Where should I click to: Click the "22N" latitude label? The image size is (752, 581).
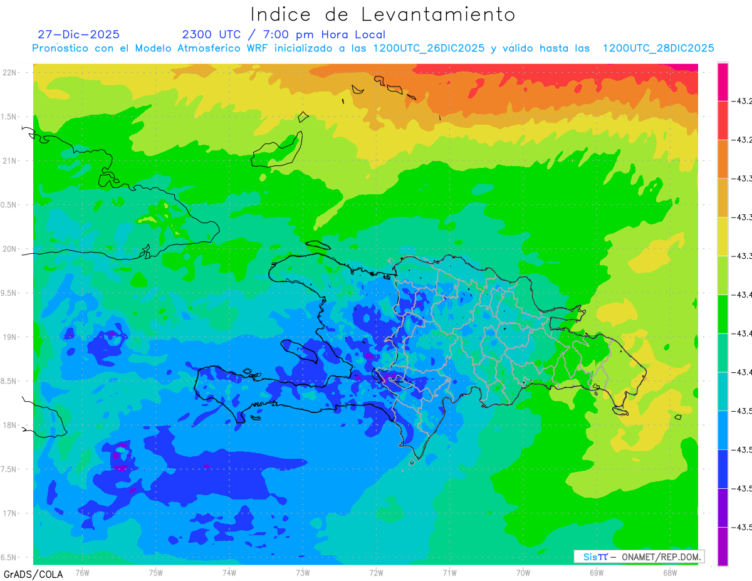click(11, 73)
